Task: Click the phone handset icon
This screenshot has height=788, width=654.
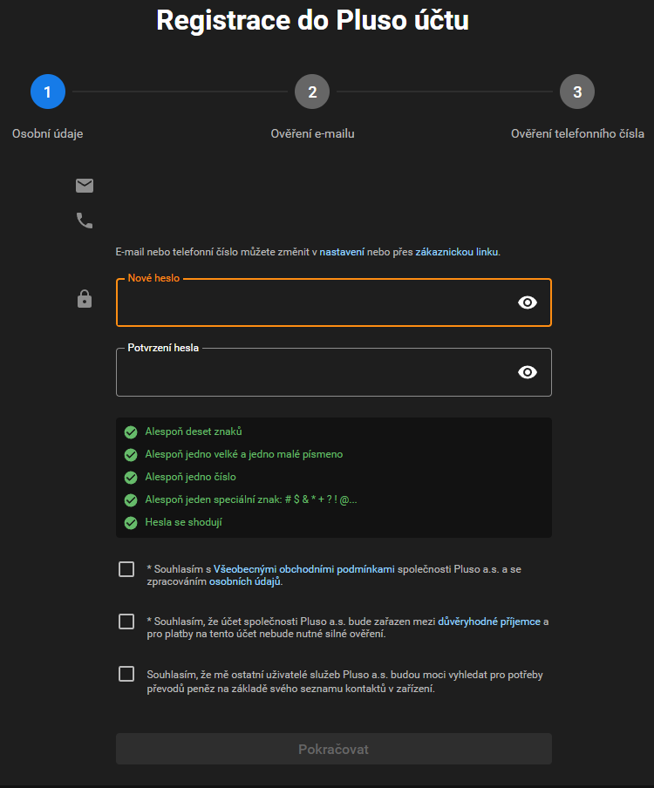Action: (x=85, y=221)
